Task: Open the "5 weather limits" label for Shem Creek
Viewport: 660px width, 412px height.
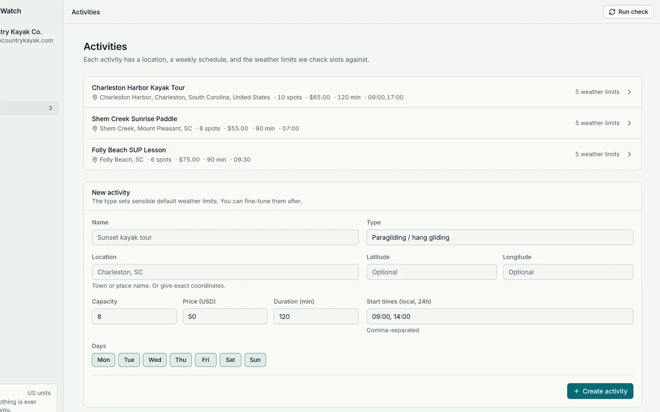Action: tap(597, 123)
